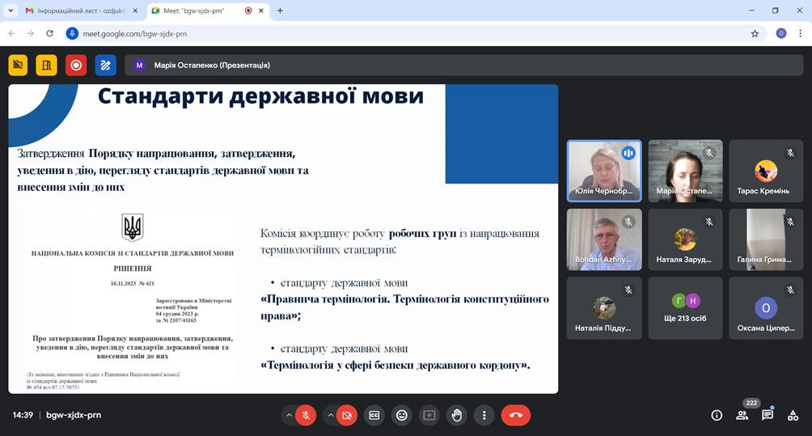This screenshot has height=436, width=812.
Task: Open the three-dot more options menu
Action: click(x=484, y=415)
